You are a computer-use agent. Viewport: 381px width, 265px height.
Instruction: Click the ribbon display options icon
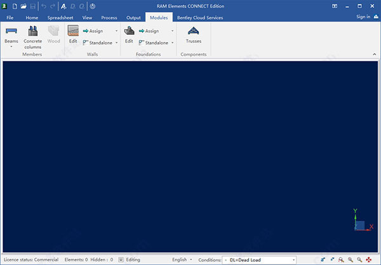pos(335,6)
